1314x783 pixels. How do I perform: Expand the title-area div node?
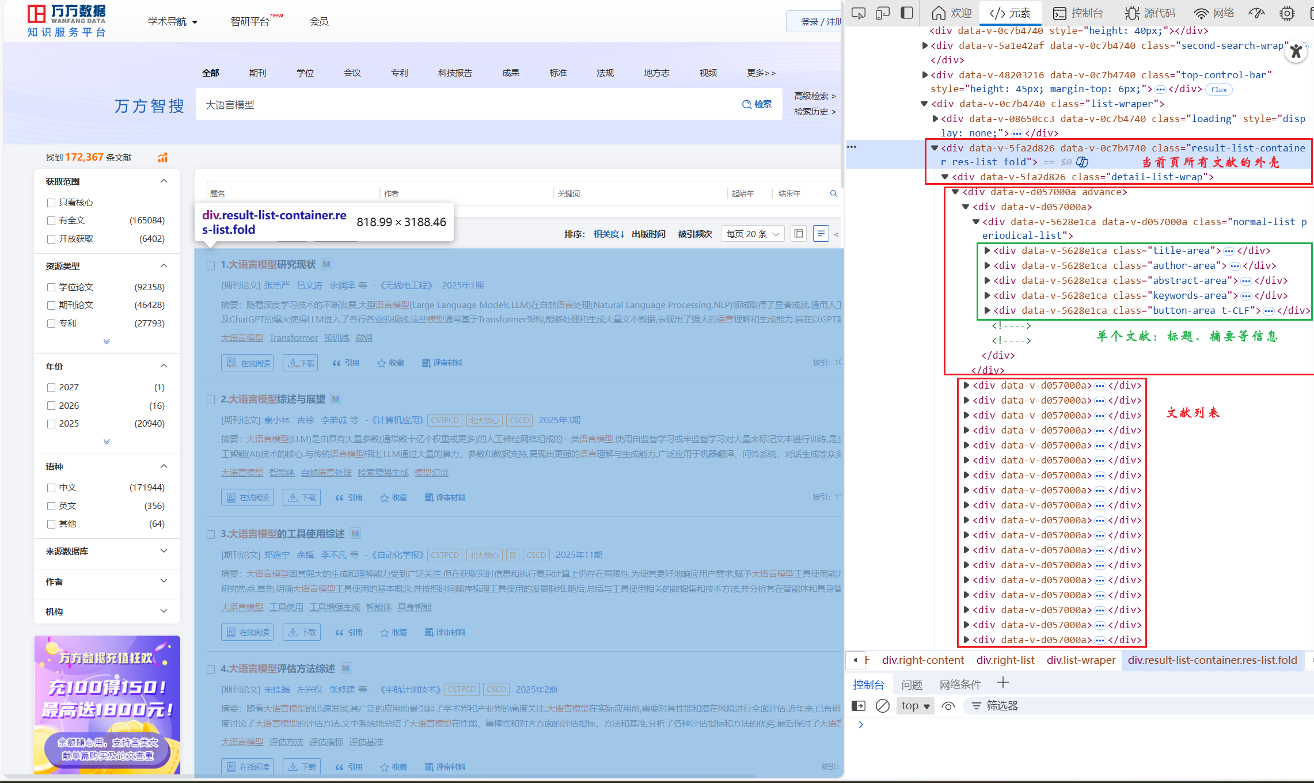987,250
